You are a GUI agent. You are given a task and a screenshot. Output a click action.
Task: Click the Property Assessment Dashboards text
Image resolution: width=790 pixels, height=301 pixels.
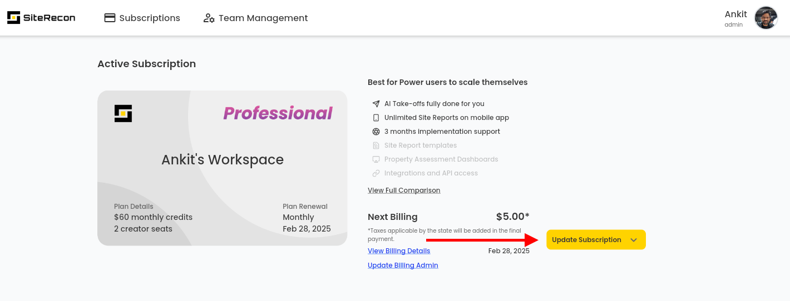[x=441, y=159]
